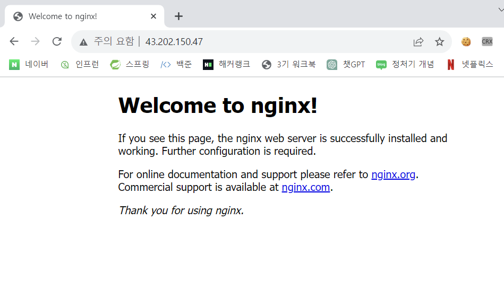Image resolution: width=504 pixels, height=290 pixels.
Task: Close the Welcome to nginx tab
Action: (153, 16)
